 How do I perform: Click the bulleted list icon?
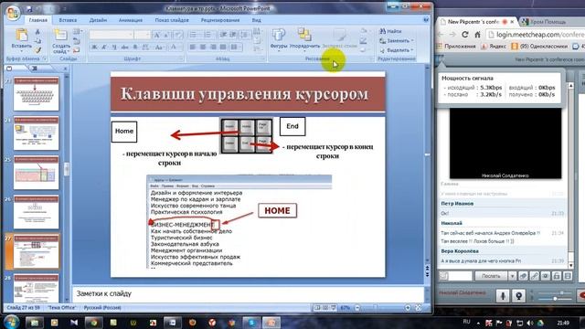[193, 35]
